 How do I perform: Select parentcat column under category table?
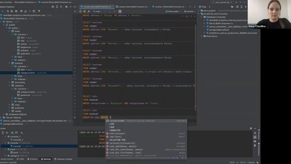[x=25, y=95]
